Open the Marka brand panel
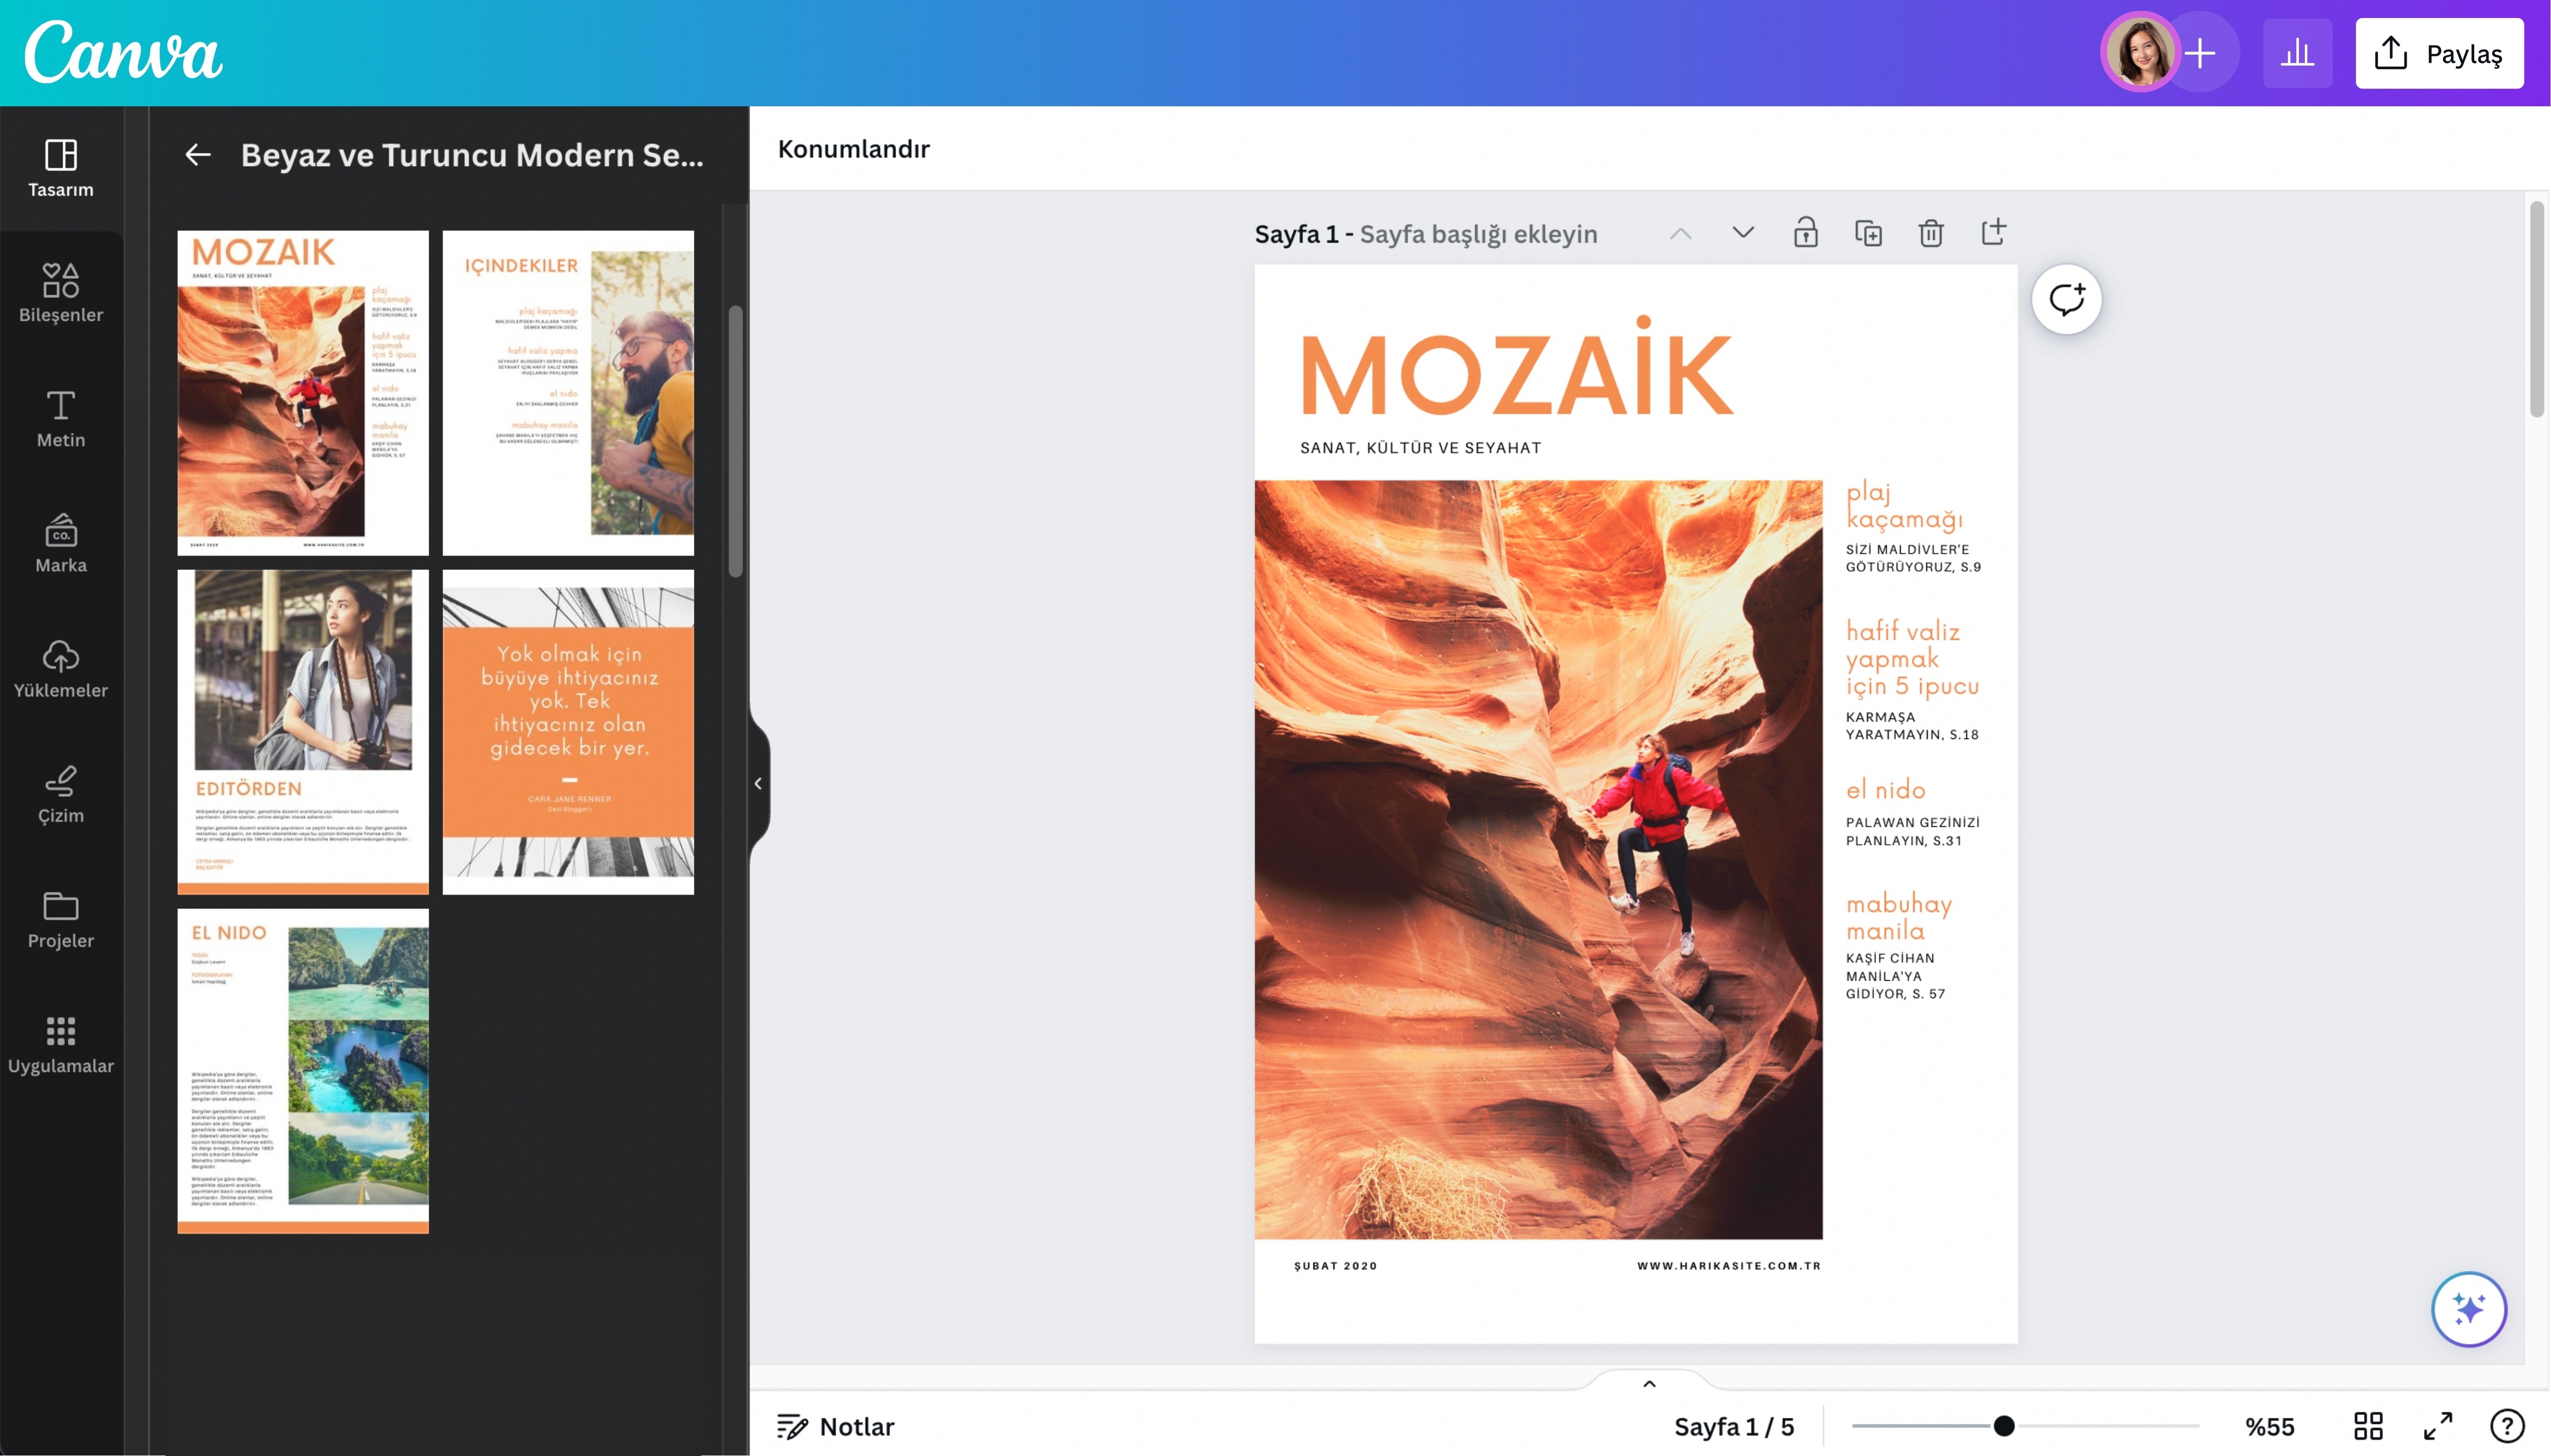 pos(61,543)
